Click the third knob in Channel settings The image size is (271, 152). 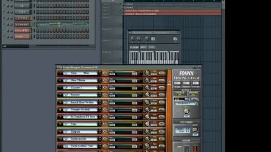tap(147, 39)
